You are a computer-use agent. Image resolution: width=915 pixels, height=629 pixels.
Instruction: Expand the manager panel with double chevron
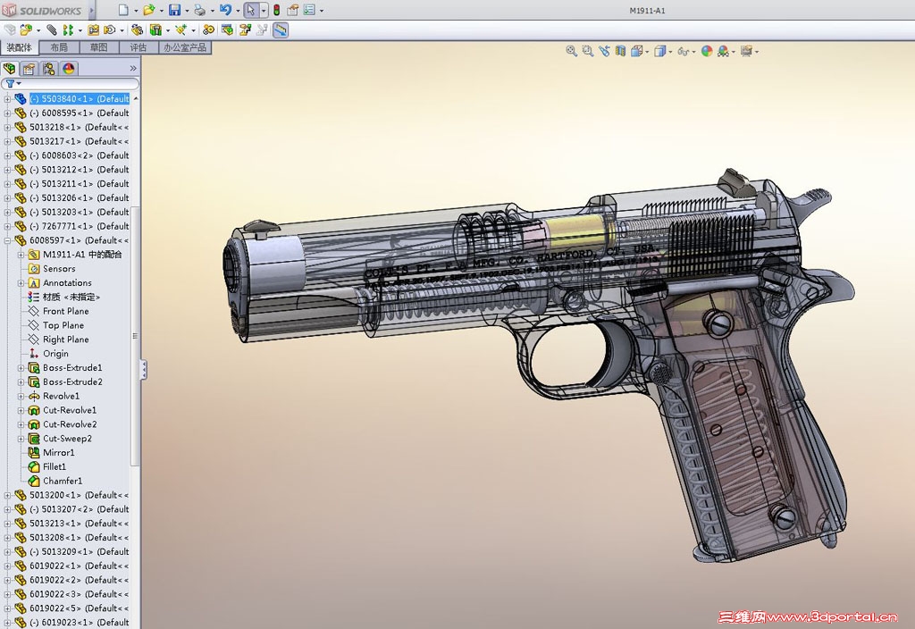click(x=133, y=68)
